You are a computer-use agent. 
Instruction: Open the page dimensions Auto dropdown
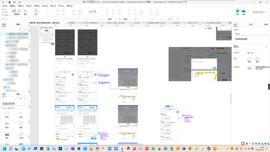pyautogui.click(x=251, y=34)
